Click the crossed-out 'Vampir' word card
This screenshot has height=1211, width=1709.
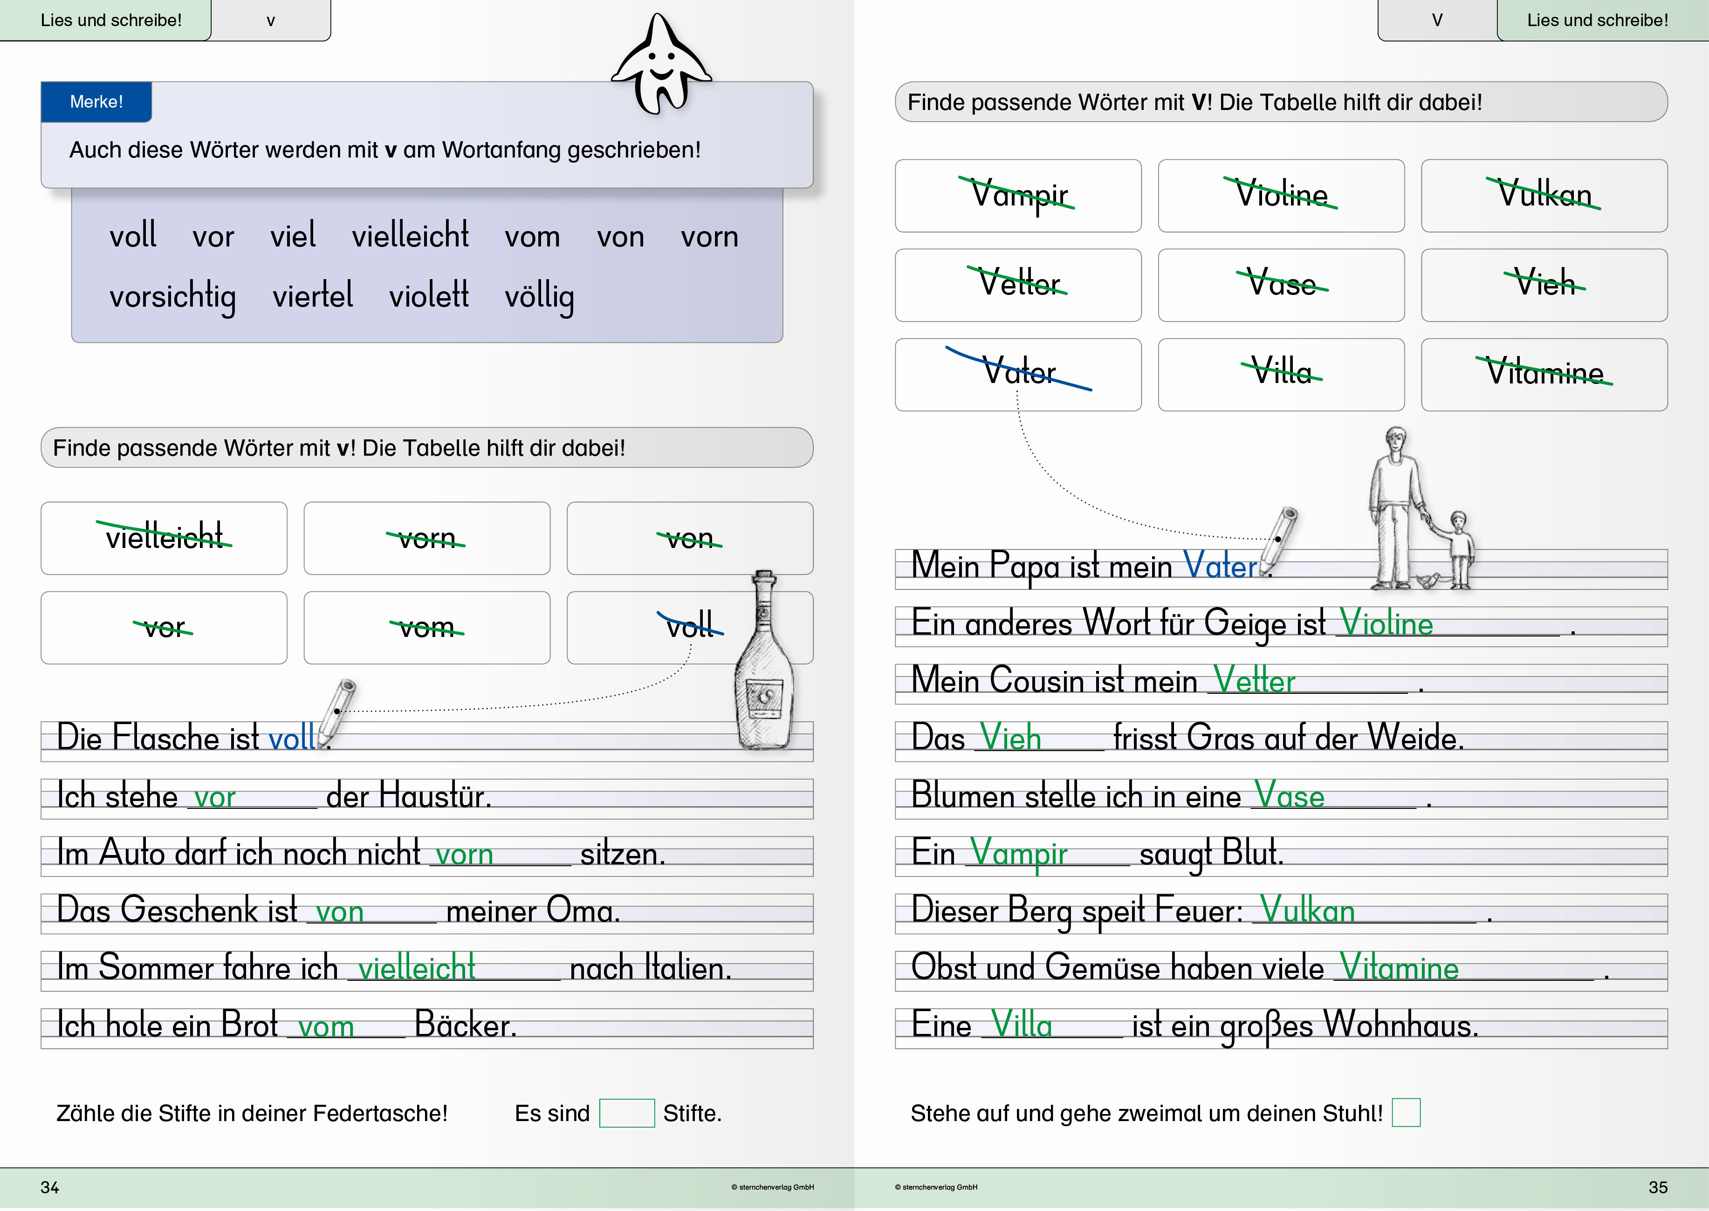(x=1018, y=195)
